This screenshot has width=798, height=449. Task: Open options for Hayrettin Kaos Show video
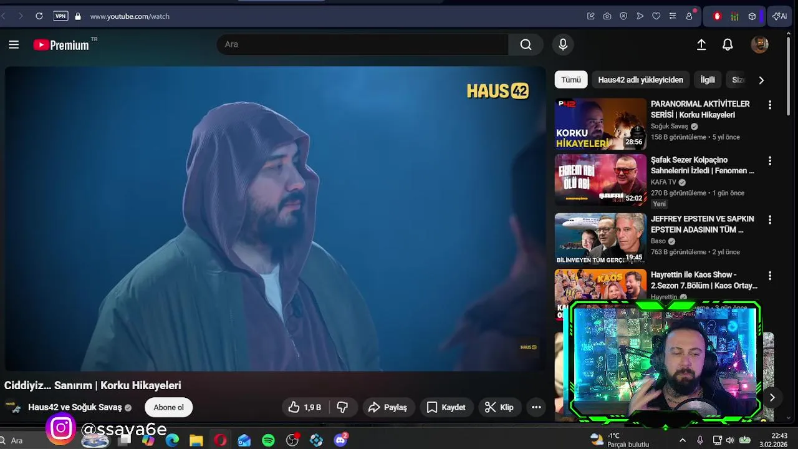770,276
